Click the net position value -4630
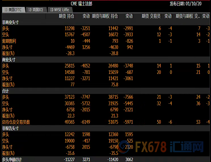 (x=113, y=47)
